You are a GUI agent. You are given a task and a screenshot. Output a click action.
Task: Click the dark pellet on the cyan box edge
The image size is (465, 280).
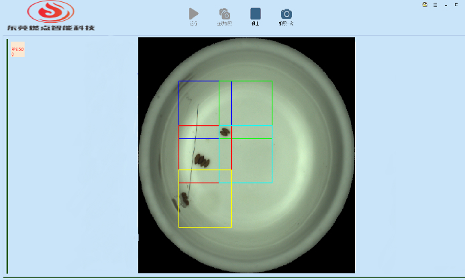click(225, 132)
